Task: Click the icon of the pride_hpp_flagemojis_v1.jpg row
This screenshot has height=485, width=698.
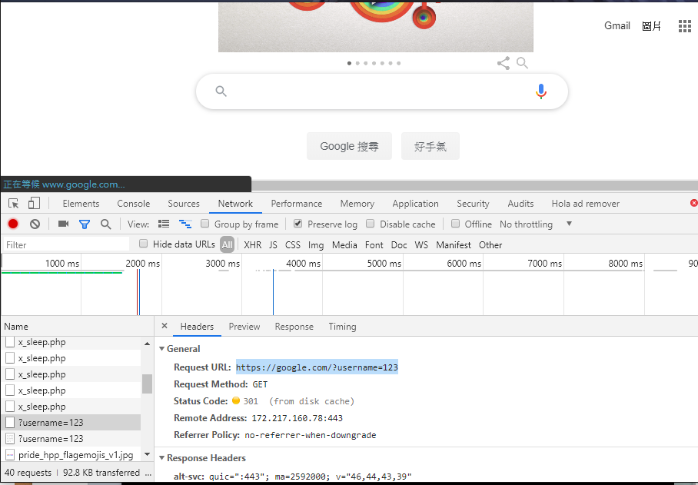Action: click(10, 455)
